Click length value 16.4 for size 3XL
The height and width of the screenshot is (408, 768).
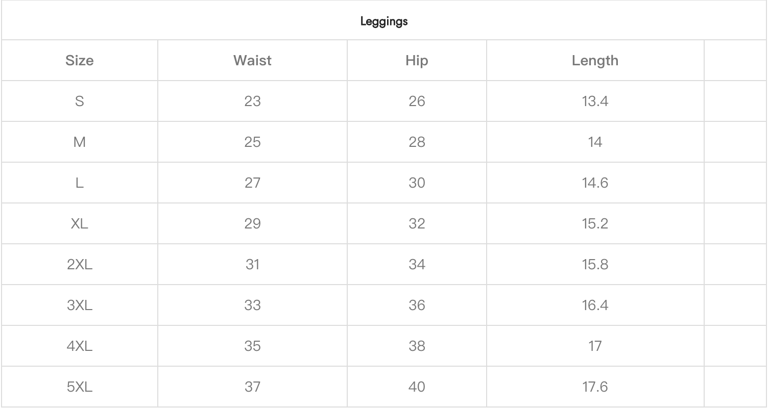coord(595,305)
